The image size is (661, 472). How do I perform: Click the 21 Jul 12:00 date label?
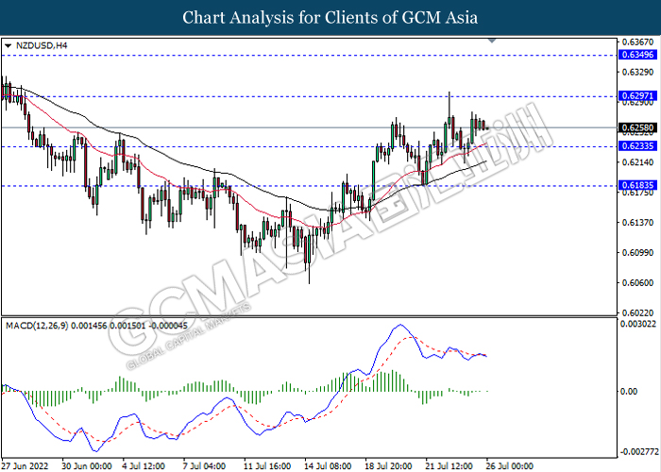pyautogui.click(x=449, y=466)
